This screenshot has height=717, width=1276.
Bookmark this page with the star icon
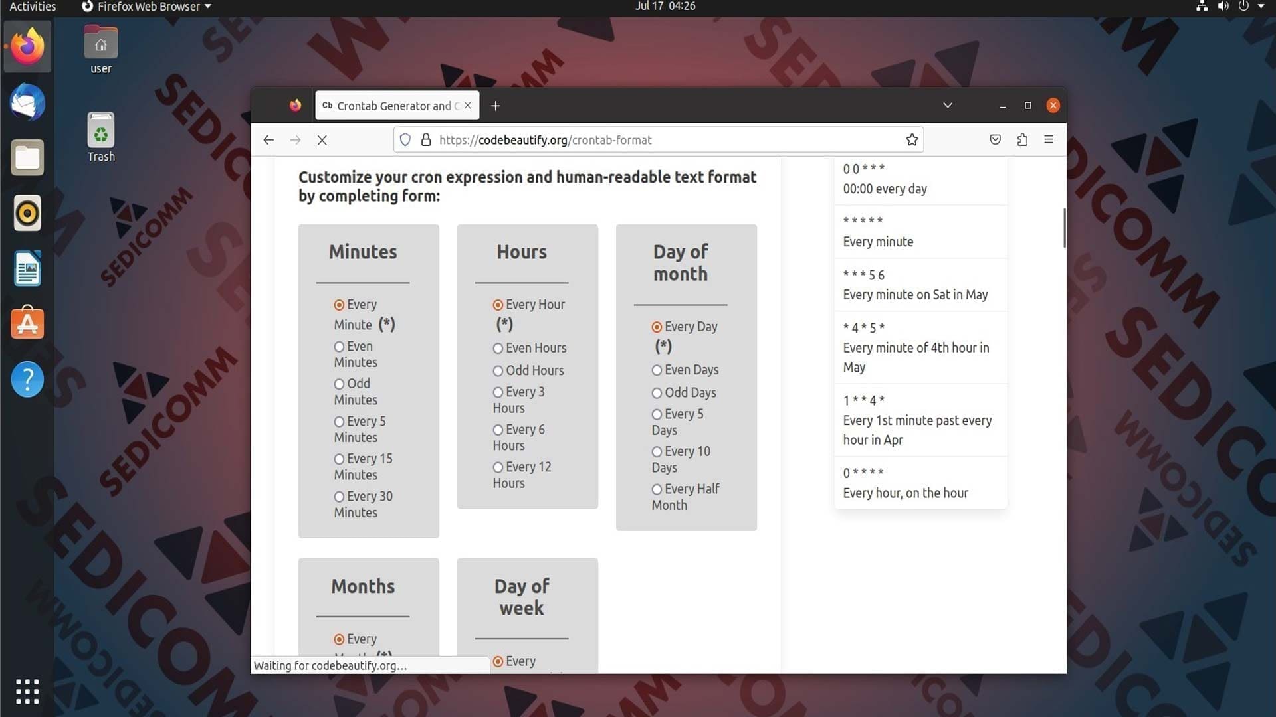tap(912, 139)
